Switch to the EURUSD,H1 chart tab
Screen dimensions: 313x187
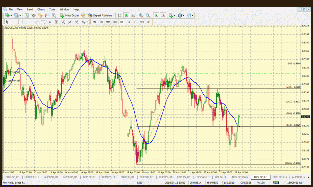point(12,177)
